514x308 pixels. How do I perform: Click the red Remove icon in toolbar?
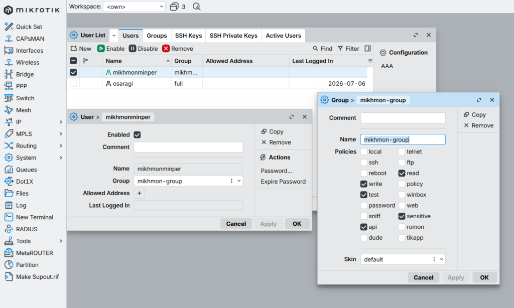[x=166, y=49]
